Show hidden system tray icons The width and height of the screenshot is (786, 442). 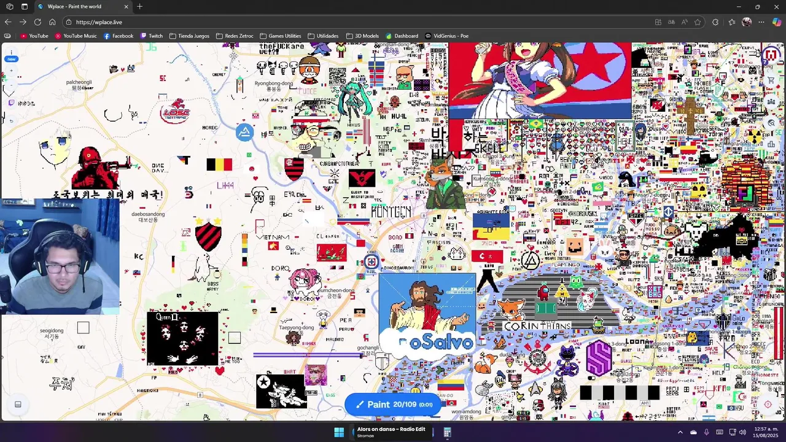(x=680, y=432)
